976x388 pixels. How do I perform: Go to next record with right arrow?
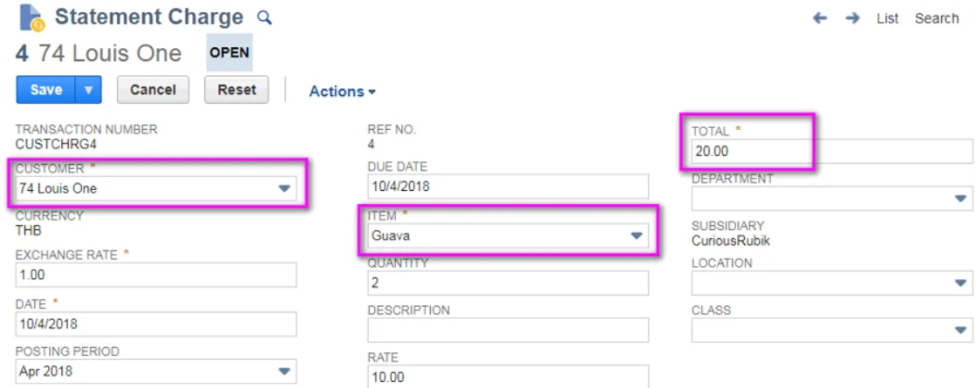point(852,18)
